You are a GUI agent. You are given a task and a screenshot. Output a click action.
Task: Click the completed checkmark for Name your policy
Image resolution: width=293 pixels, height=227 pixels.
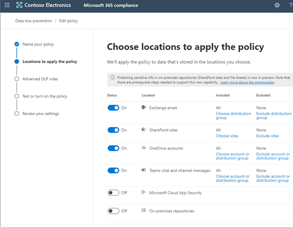point(17,44)
